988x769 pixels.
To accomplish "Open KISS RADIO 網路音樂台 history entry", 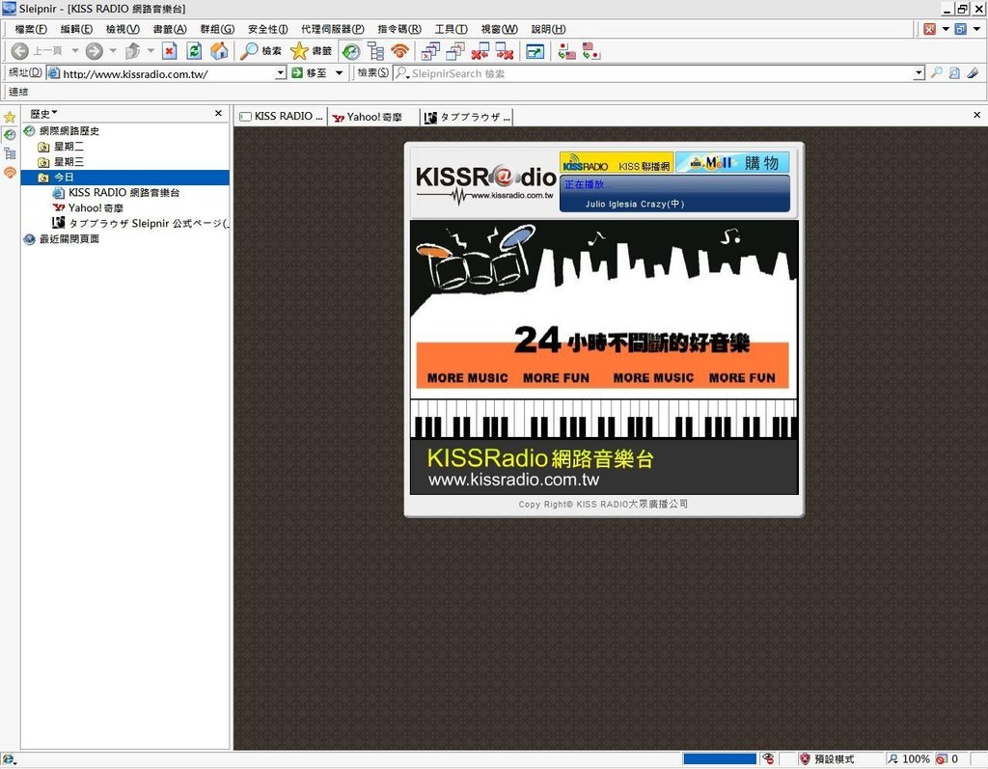I will coord(116,192).
